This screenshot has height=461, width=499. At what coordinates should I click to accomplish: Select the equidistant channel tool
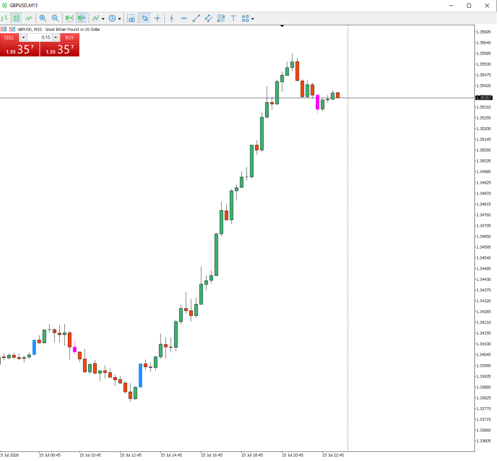[209, 18]
